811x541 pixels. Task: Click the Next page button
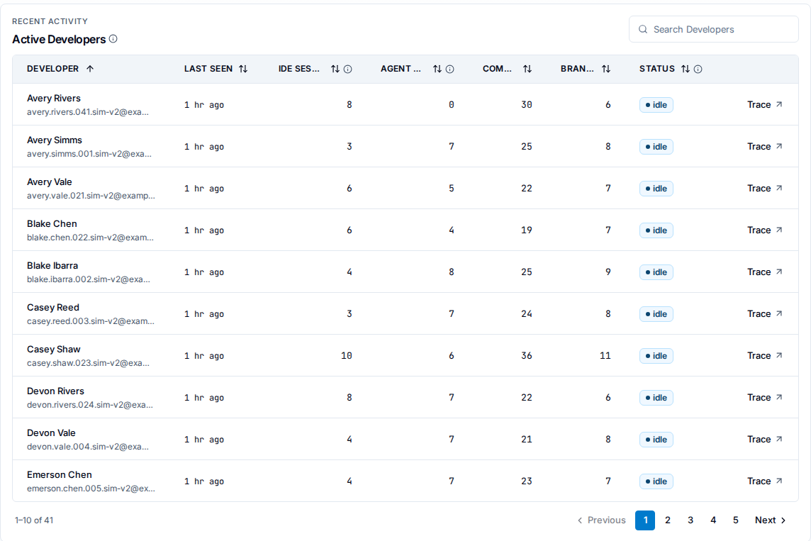(x=770, y=520)
